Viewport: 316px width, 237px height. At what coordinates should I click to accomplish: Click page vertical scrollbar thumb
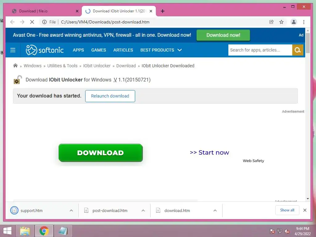[308, 43]
